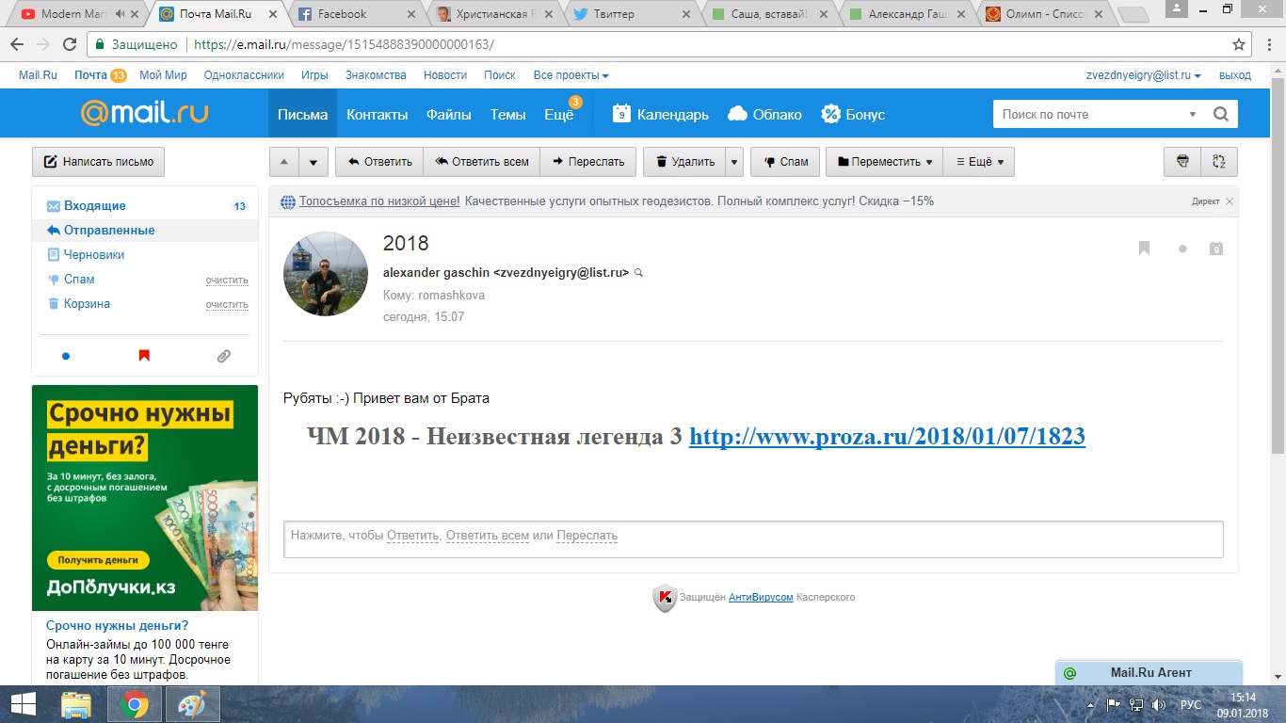This screenshot has width=1286, height=723.
Task: Open the zvezdnyeigry@list.ru account dropdown
Action: (x=1144, y=75)
